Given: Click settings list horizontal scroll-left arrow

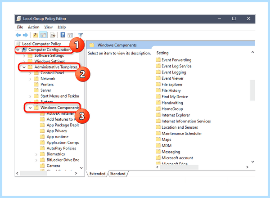Looking at the screenshot, I should 157,167.
